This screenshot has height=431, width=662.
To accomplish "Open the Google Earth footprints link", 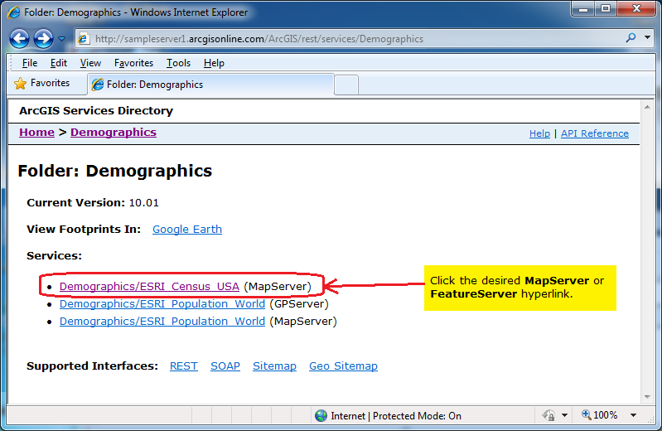I will click(187, 229).
